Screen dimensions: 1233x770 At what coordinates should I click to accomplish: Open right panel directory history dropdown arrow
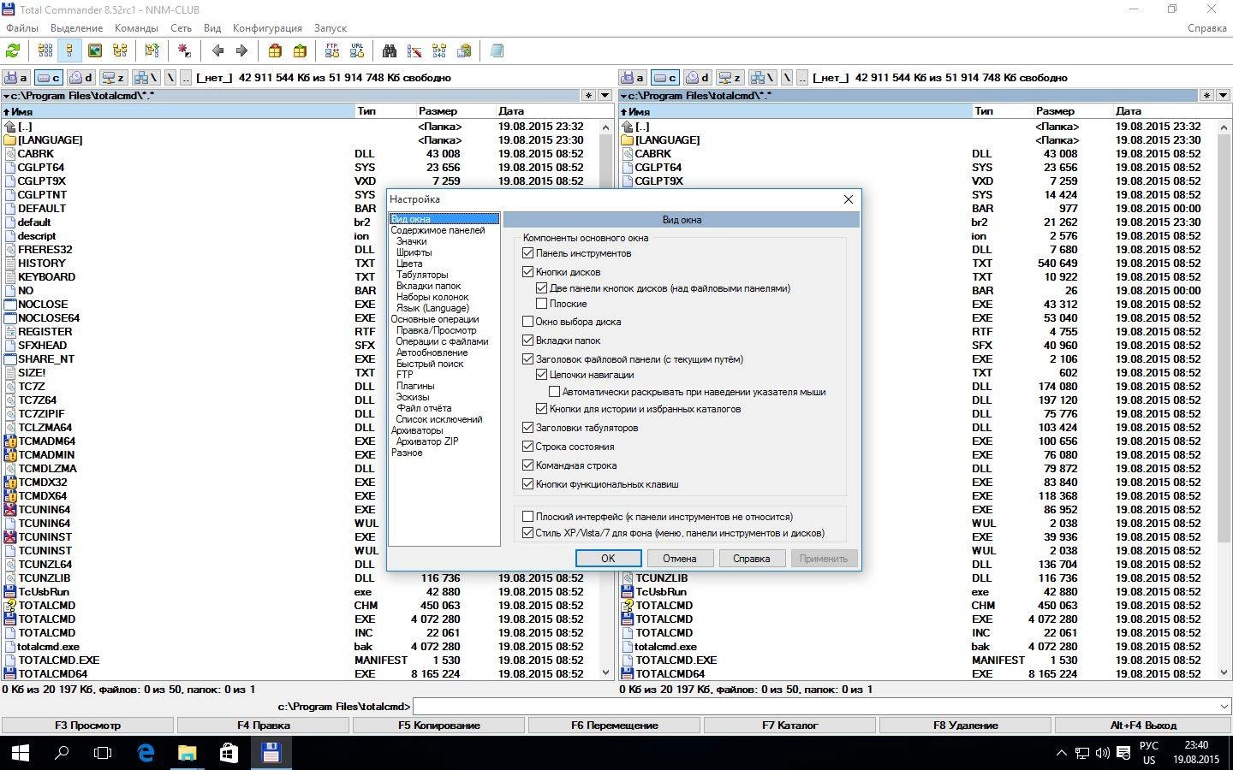pyautogui.click(x=1223, y=96)
